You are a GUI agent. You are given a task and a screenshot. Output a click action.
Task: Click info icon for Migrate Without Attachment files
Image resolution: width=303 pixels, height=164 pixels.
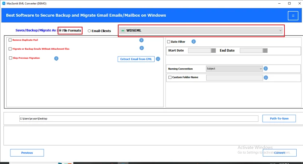[x=142, y=48]
